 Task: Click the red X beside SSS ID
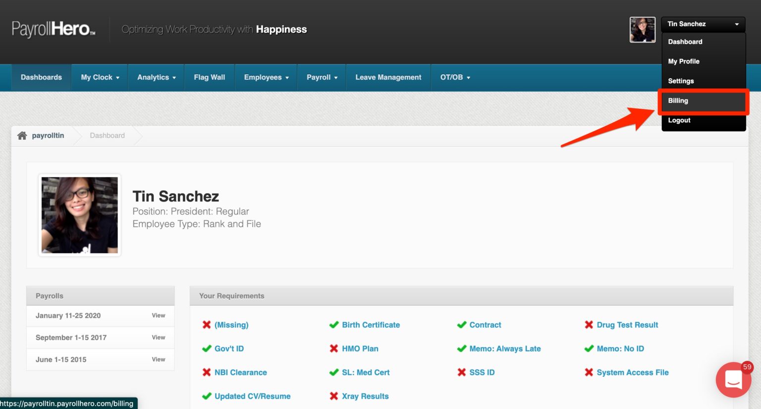pyautogui.click(x=461, y=372)
